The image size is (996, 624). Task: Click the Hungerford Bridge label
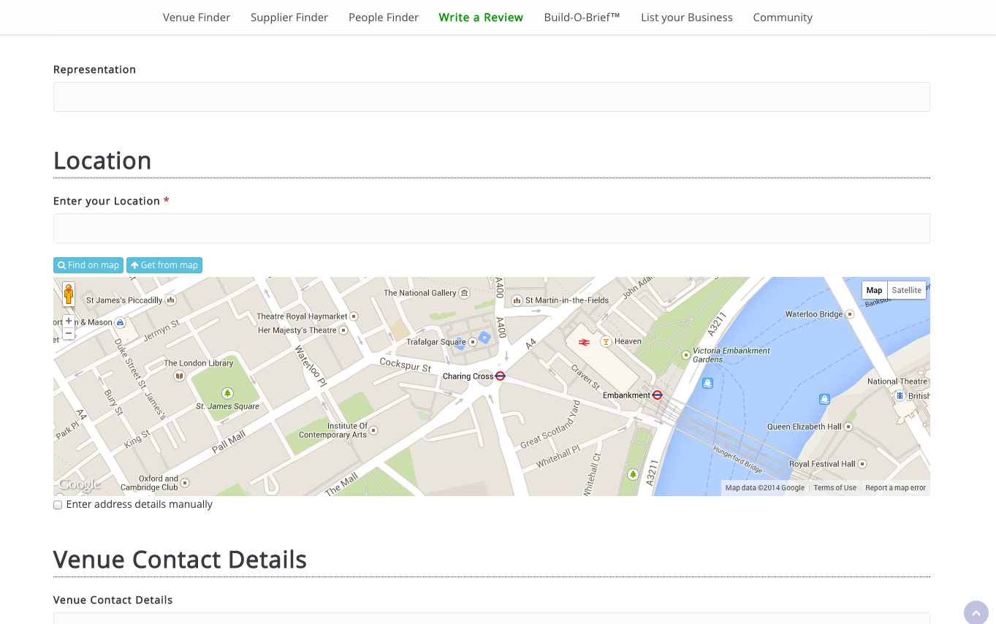[737, 460]
